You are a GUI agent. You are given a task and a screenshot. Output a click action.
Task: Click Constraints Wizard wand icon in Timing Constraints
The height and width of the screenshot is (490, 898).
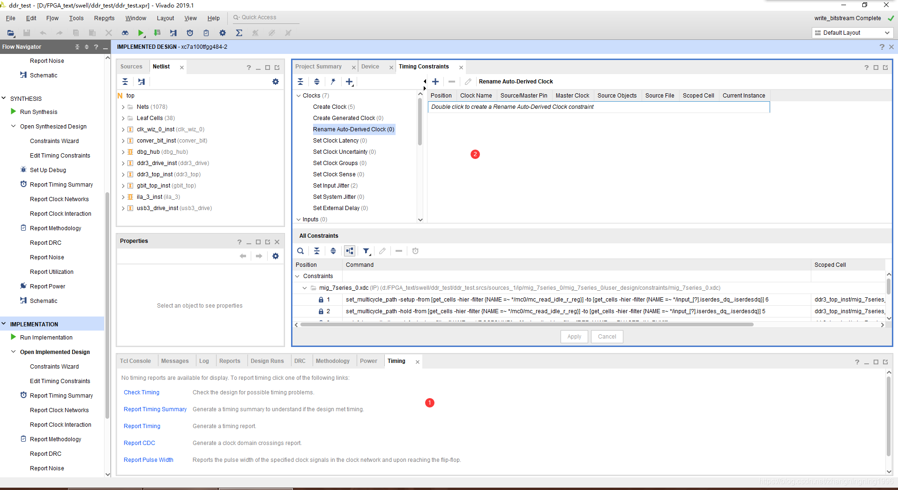point(333,82)
